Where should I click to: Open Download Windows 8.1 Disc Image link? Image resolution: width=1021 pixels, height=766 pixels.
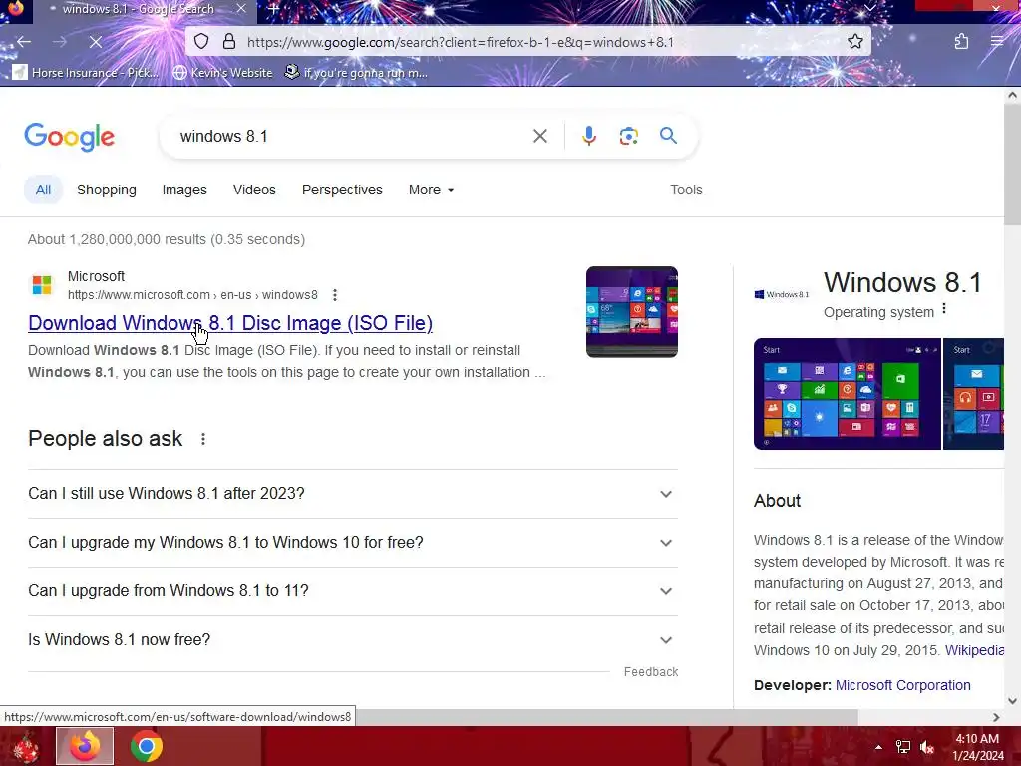tap(230, 323)
